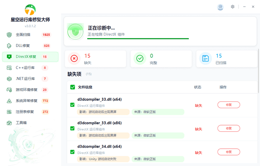The image size is (260, 166).
Task: Uncheck d3dcompiler_33.dll (x64) checkbox
Action: point(72,105)
